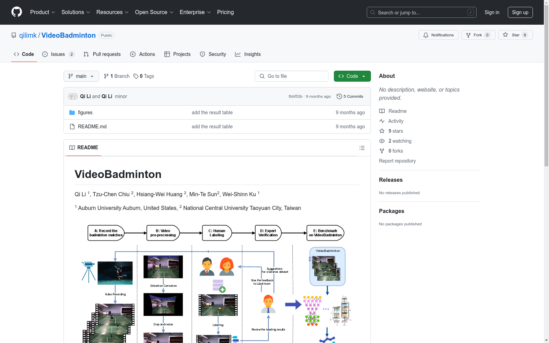This screenshot has width=549, height=343.
Task: Open the Pricing link
Action: [x=225, y=12]
